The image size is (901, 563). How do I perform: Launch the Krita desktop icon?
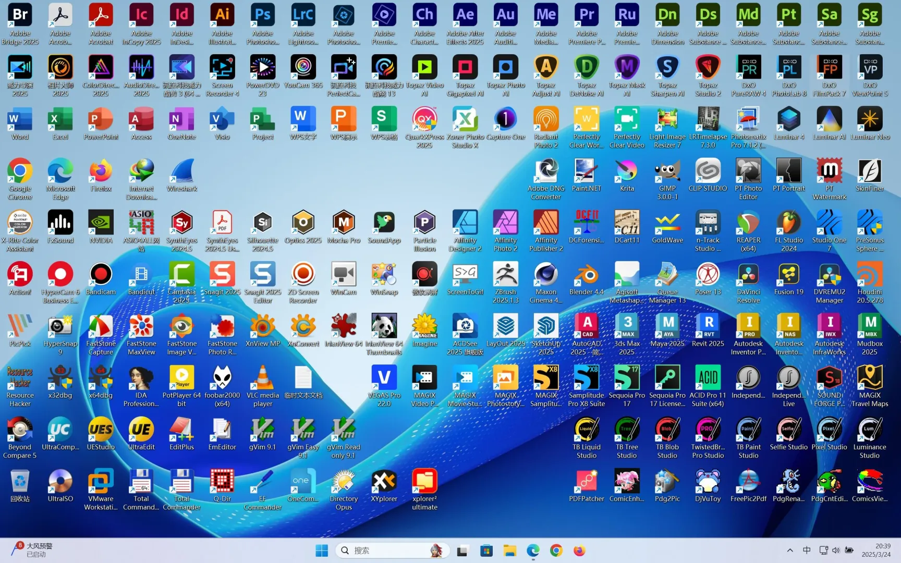click(x=627, y=175)
